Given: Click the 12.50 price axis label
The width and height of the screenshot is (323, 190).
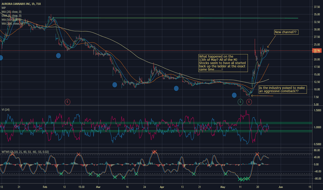Looking at the screenshot, I should point(317,82).
